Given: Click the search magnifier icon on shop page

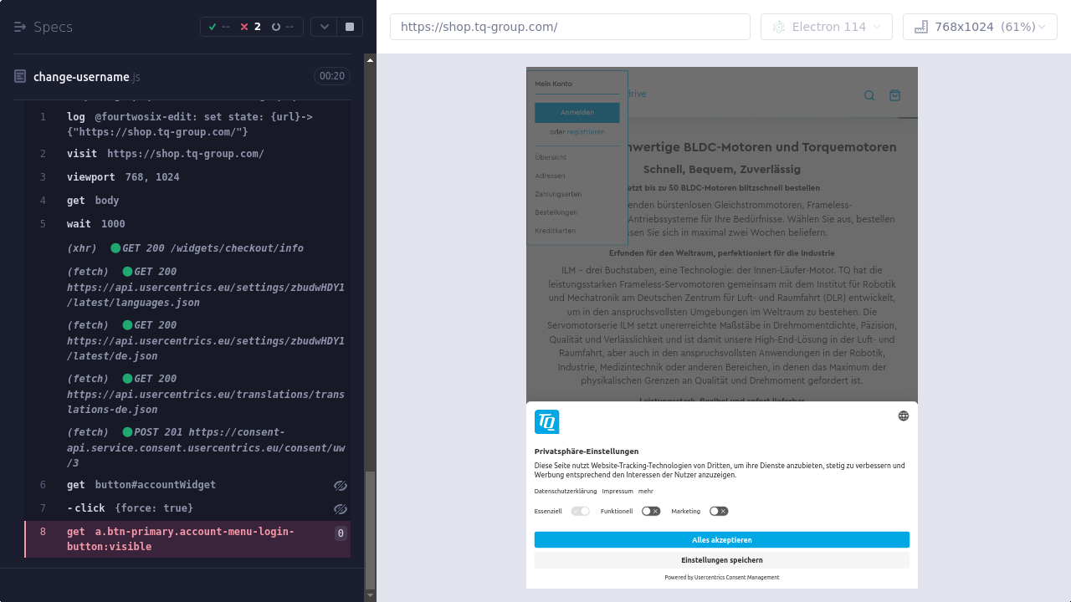Looking at the screenshot, I should [869, 95].
